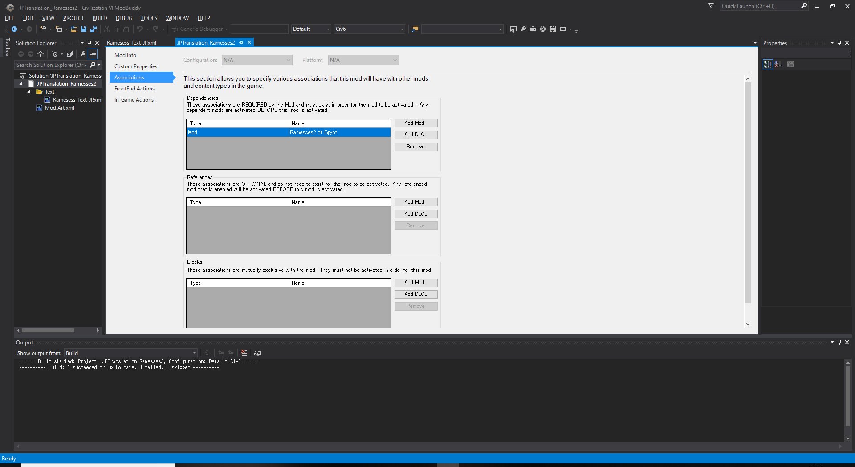Open the Generic Debugger dropdown
Screen dimensions: 855x467
pyautogui.click(x=227, y=29)
